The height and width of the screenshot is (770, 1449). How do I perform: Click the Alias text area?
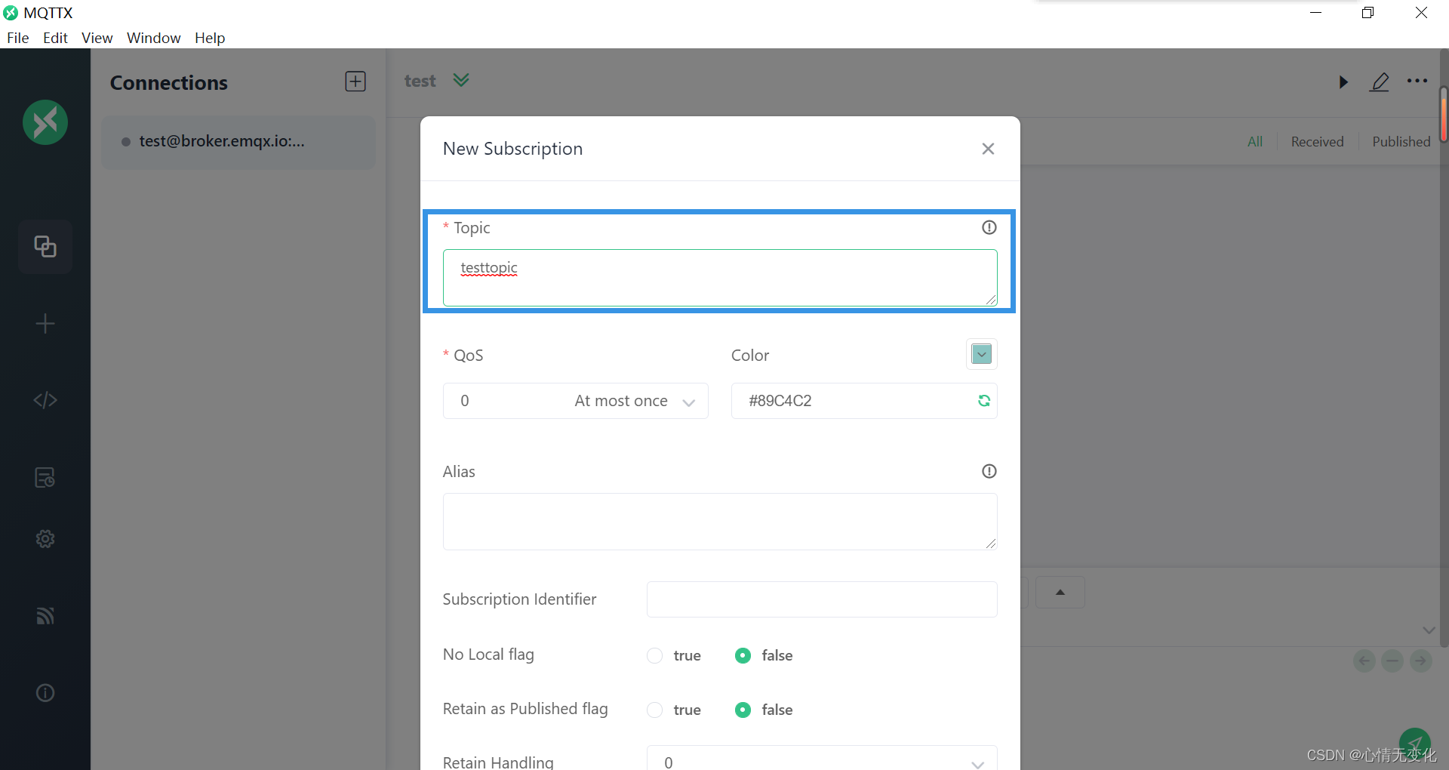click(x=720, y=522)
